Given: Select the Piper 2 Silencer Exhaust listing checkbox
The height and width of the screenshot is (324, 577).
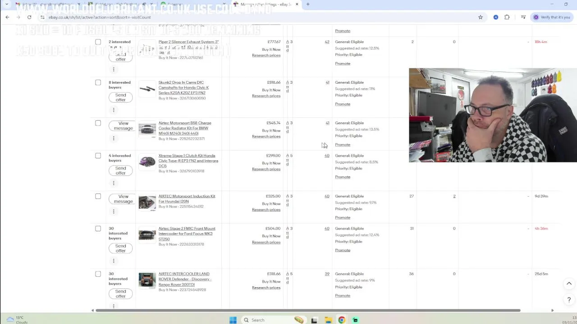Looking at the screenshot, I should point(98,42).
